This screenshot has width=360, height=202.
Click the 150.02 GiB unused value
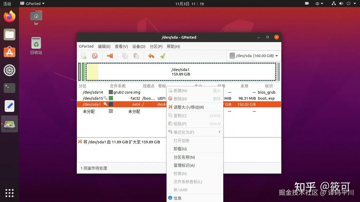[x=247, y=104]
